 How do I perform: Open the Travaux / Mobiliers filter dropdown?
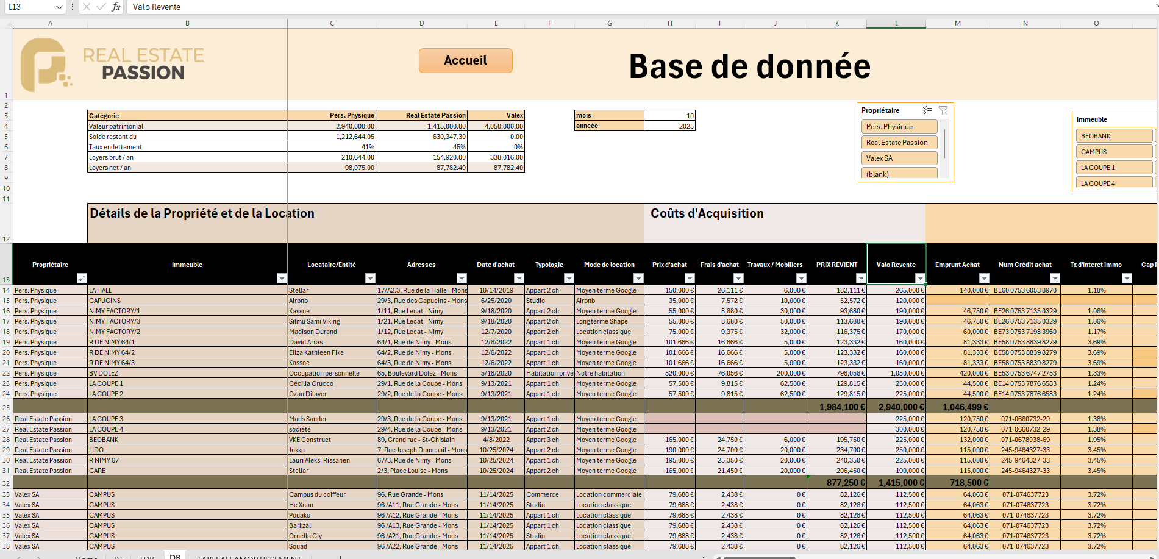point(801,279)
